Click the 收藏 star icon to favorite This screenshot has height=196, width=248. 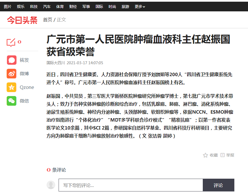coord(205,155)
